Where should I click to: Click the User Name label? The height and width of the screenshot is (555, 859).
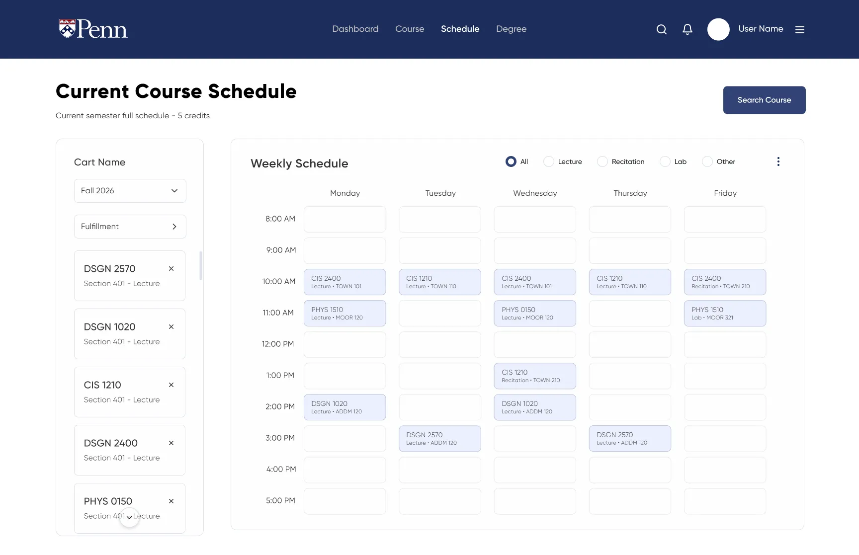pos(761,29)
